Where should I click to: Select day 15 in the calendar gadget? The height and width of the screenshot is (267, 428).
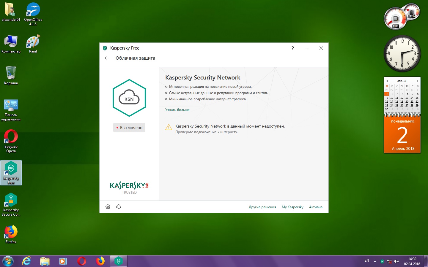(417, 98)
